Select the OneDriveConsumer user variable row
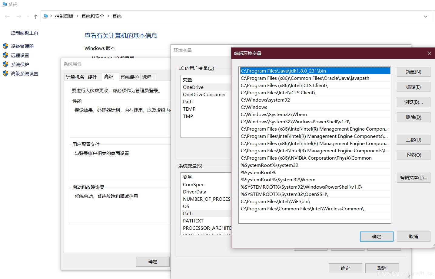The width and height of the screenshot is (435, 279). pyautogui.click(x=206, y=94)
